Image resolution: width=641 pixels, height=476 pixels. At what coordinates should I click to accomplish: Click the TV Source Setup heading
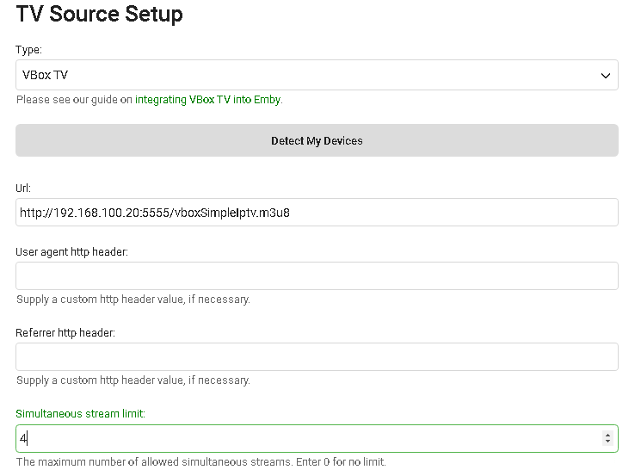(x=99, y=15)
